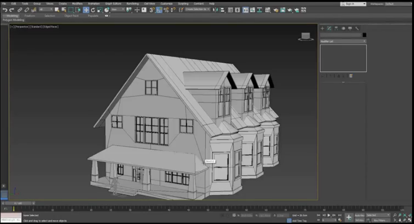414x224 pixels.
Task: Jump to the animation's last frame
Action: 340,215
